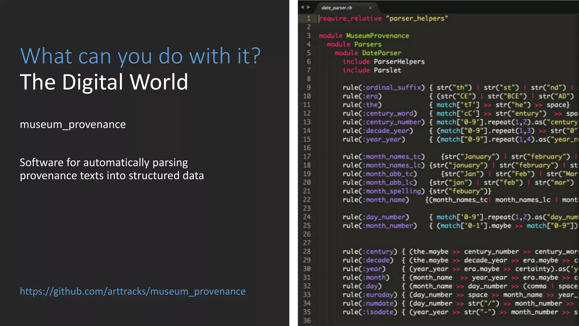The height and width of the screenshot is (326, 579).
Task: Click the rule(:decade_year) code line
Action: coord(461,131)
